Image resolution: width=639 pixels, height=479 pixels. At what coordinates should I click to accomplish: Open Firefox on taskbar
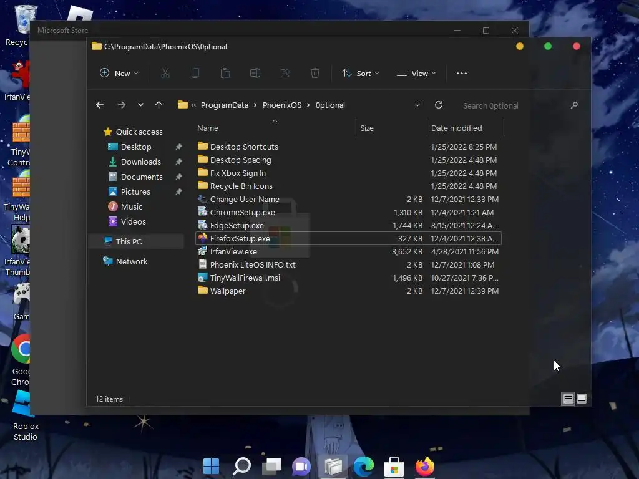tap(424, 467)
